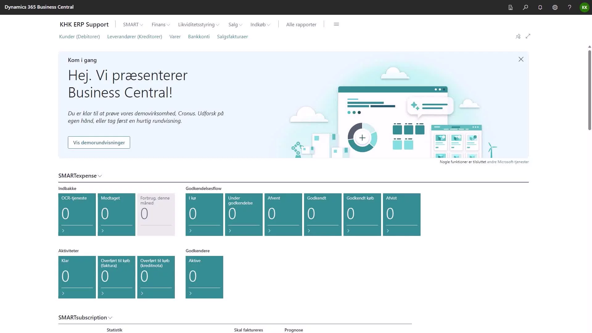Open Leverandører (Kreditorer) link
The image size is (592, 333).
click(135, 36)
